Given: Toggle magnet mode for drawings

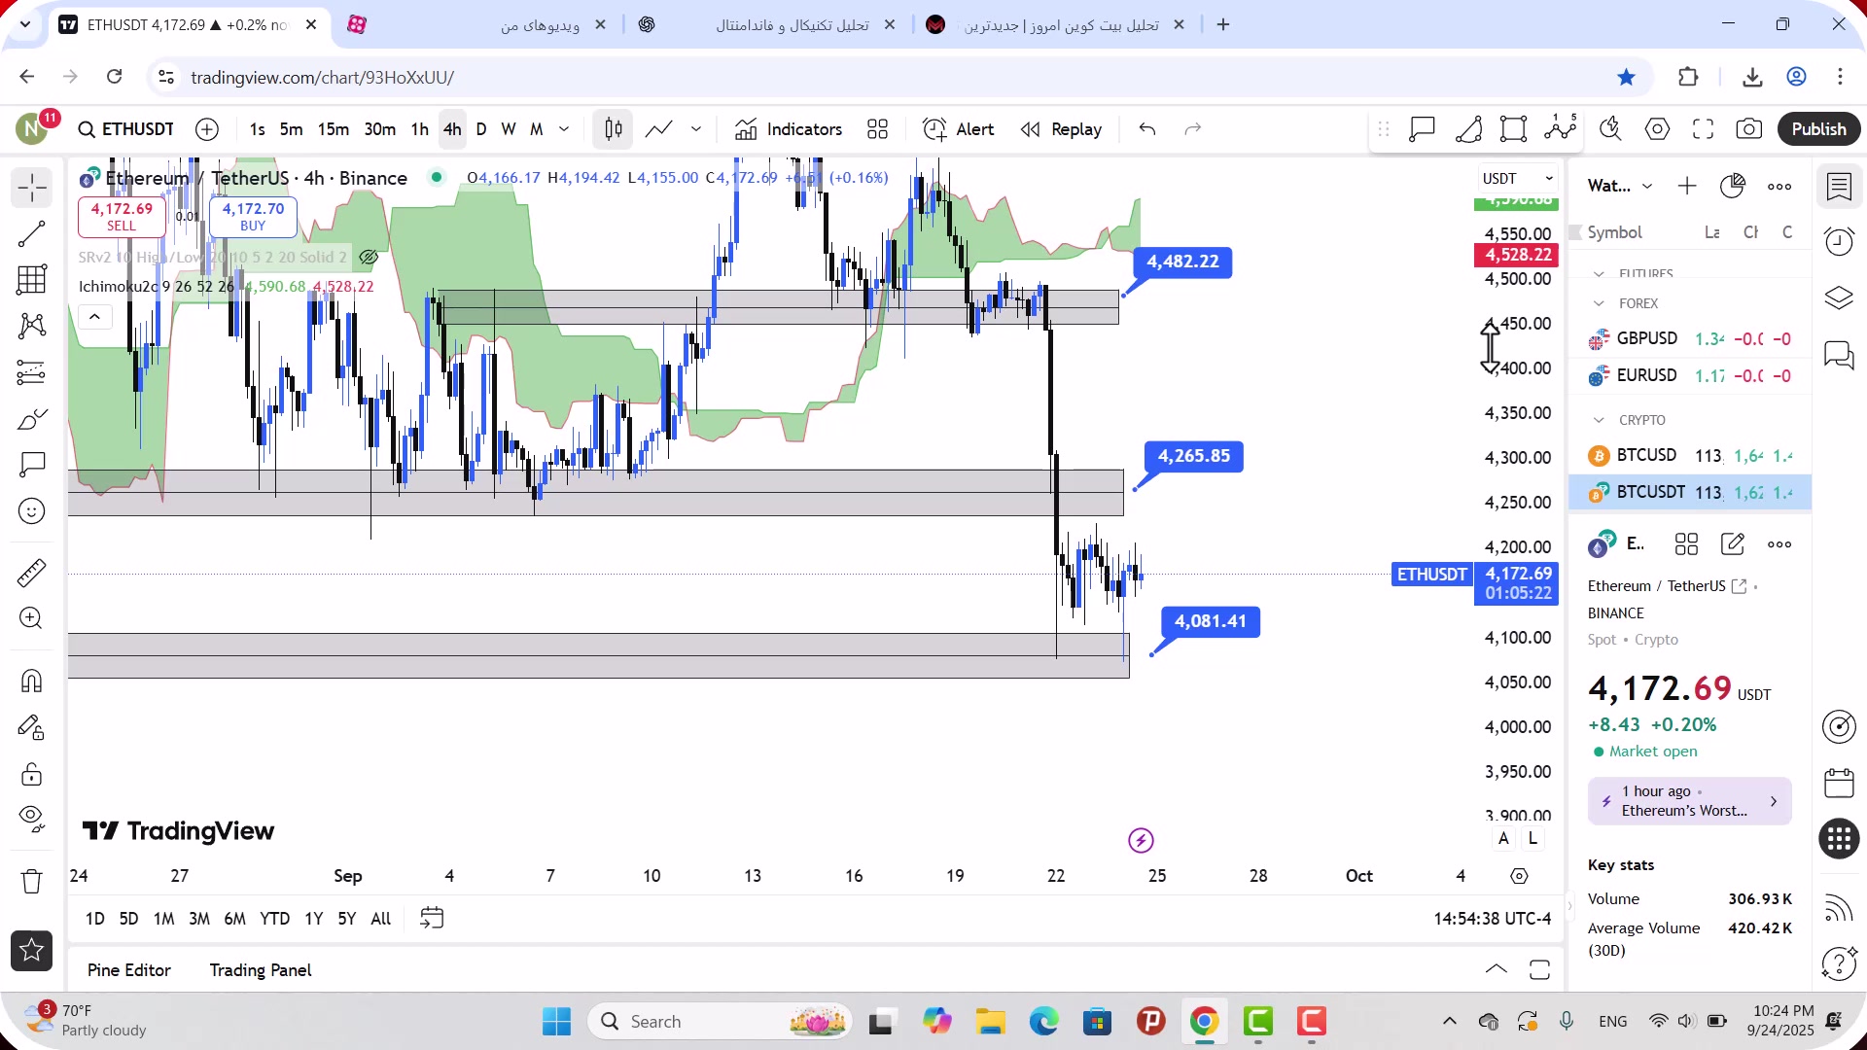Looking at the screenshot, I should 31,681.
